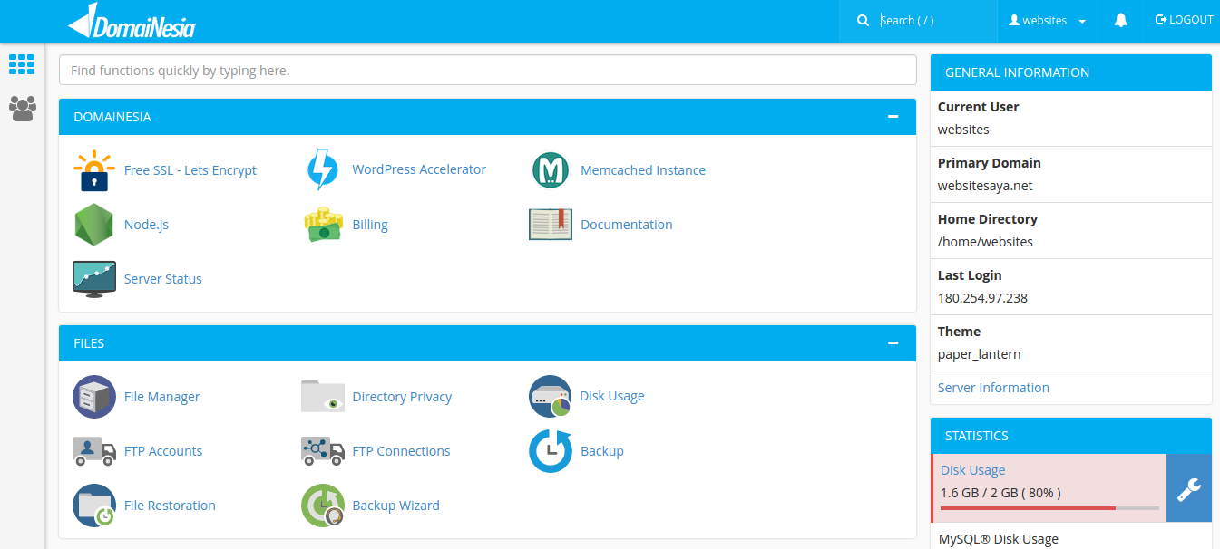The width and height of the screenshot is (1220, 549).
Task: Click the Server Status monitor icon
Action: pyautogui.click(x=94, y=279)
